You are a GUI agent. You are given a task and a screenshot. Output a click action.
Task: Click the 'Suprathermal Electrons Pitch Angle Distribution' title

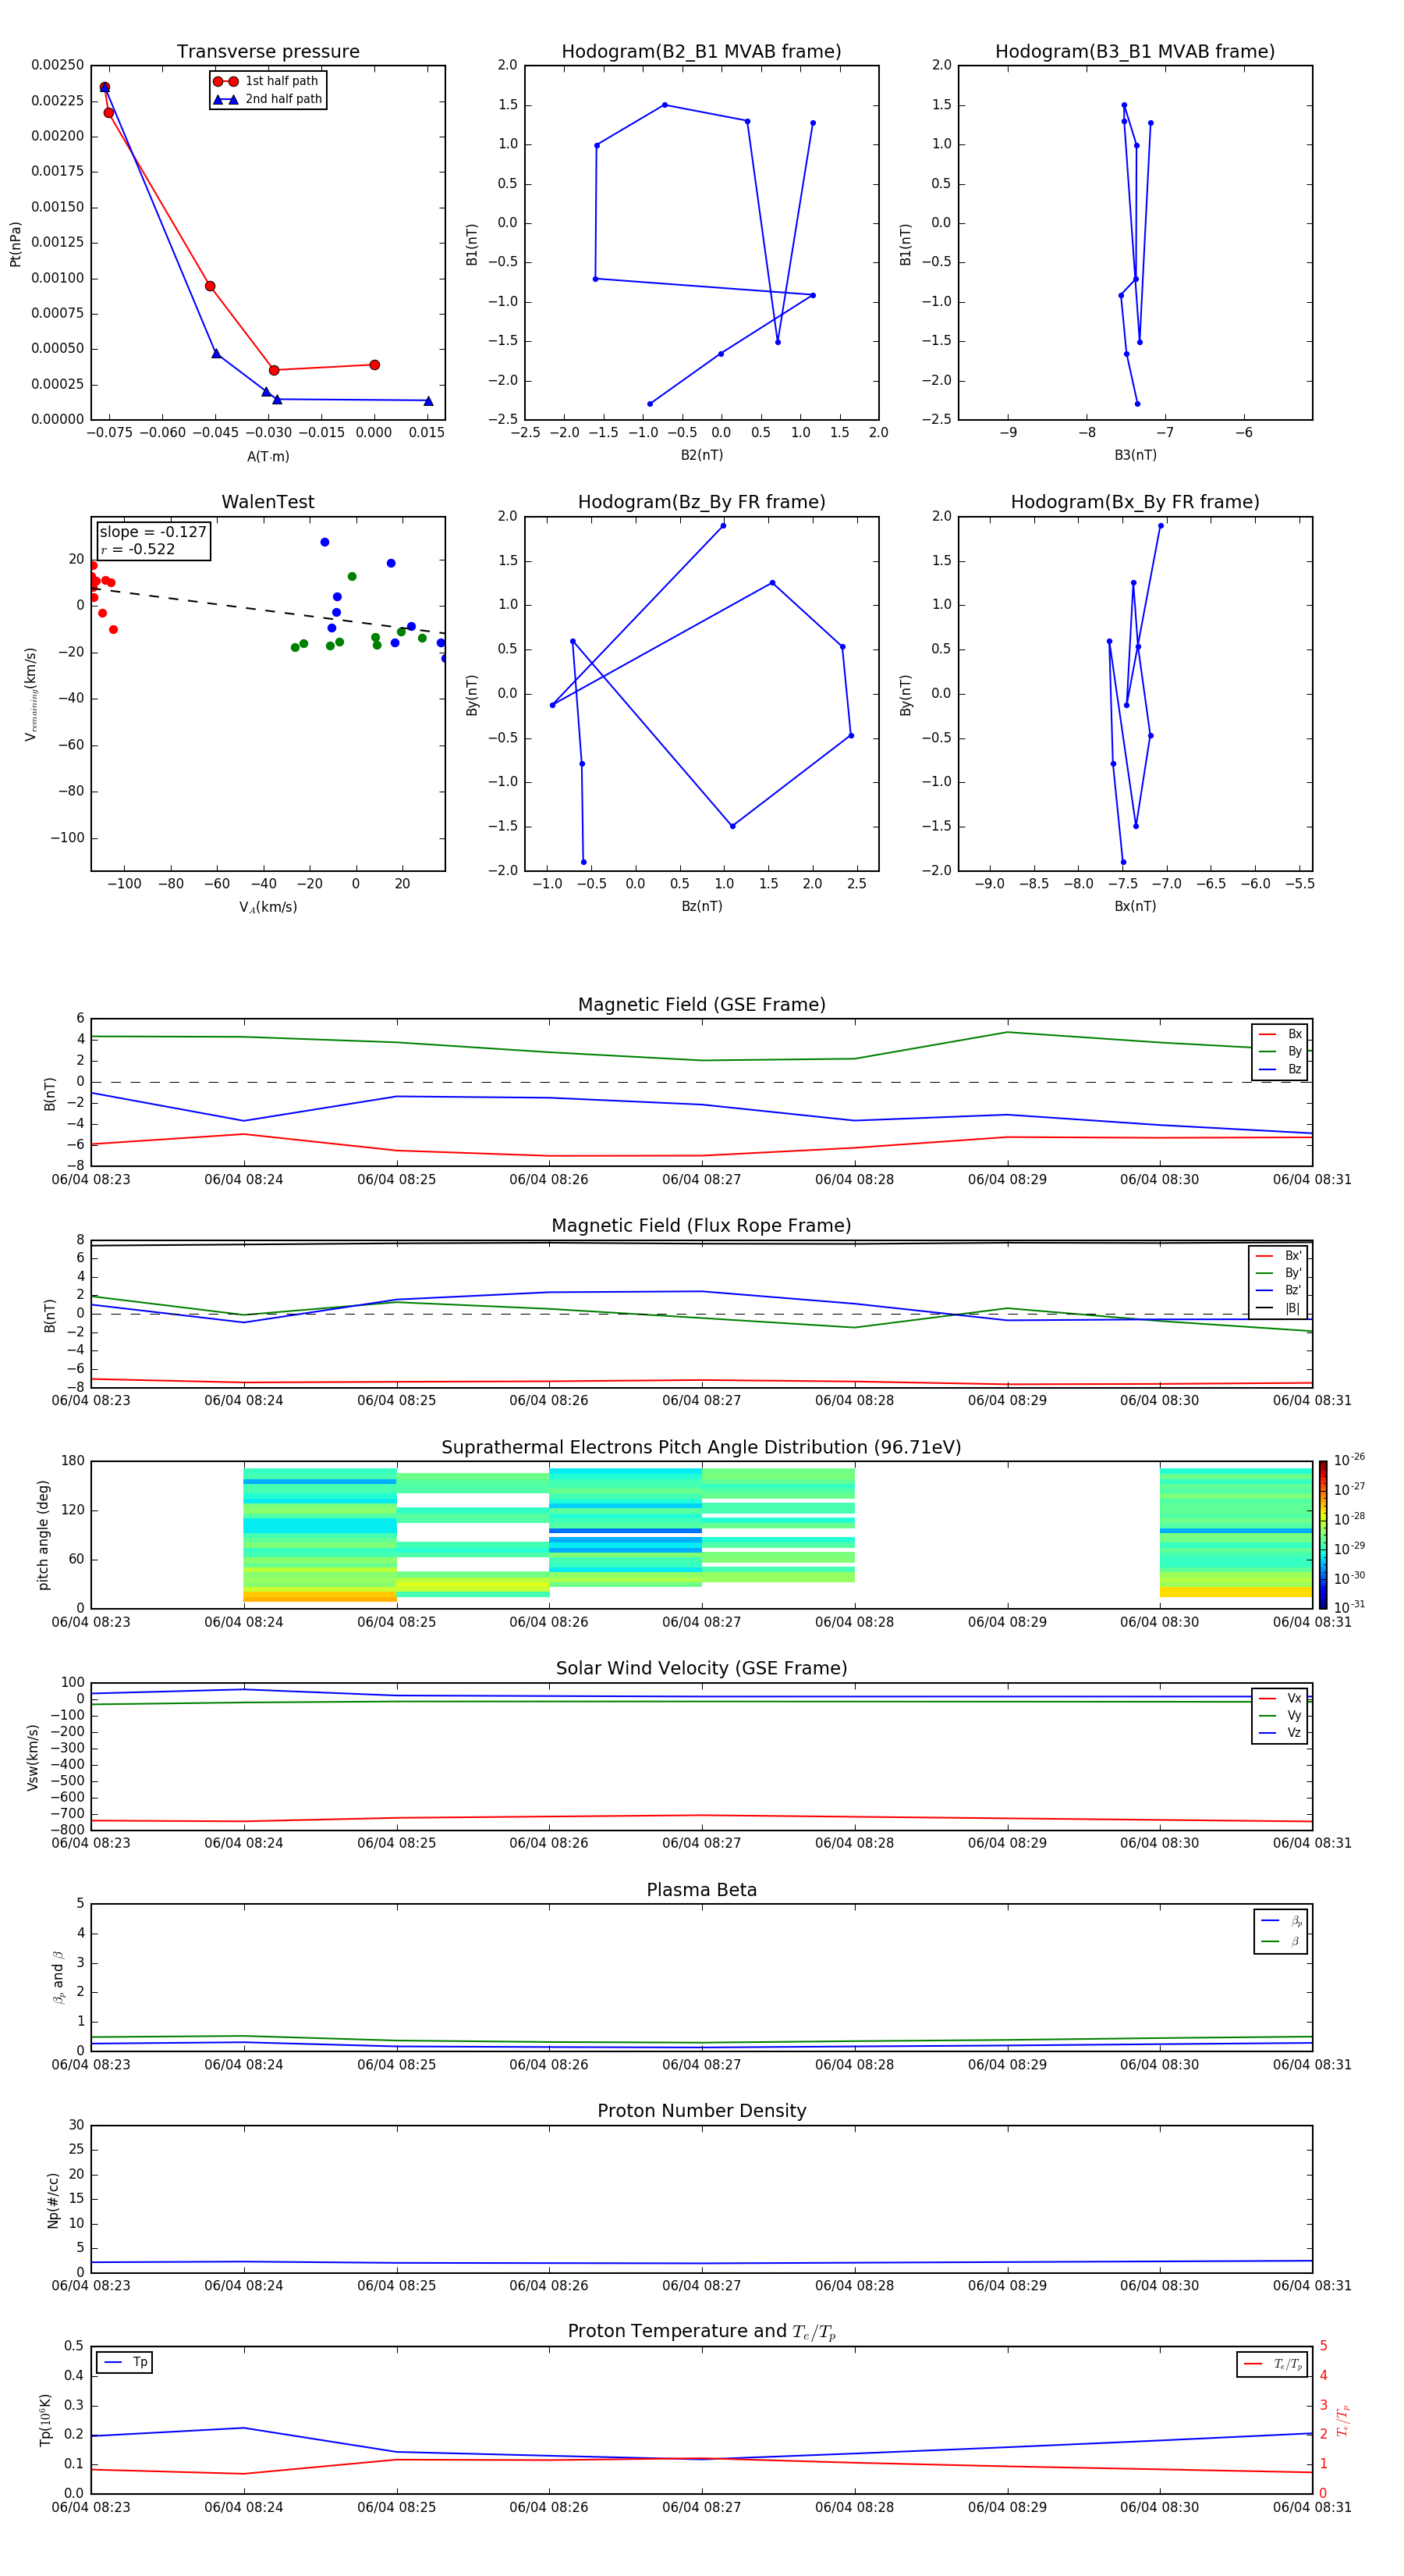click(701, 1447)
